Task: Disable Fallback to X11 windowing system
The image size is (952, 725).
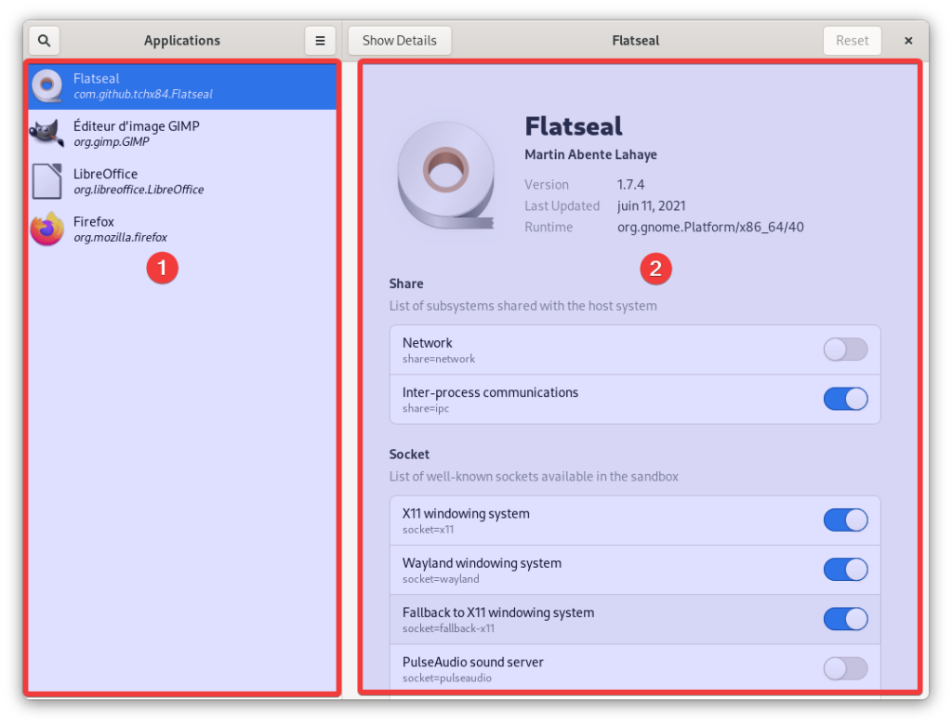Action: coord(845,619)
